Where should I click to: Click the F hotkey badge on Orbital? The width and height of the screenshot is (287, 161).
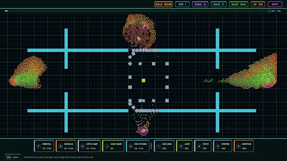pos(38,146)
